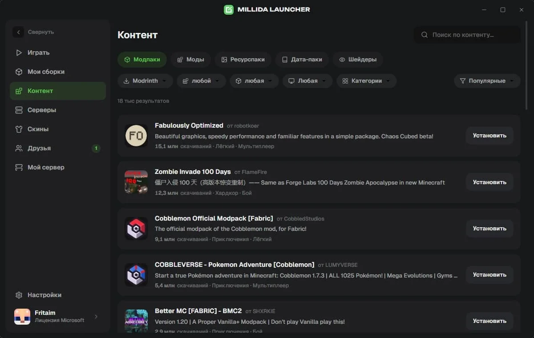Click the COBBLEVERSE modpack icon

pos(136,274)
